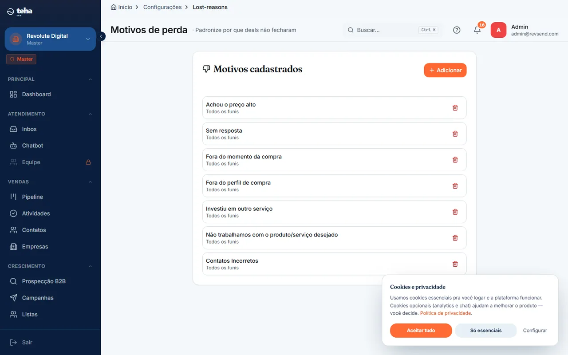Delete "Não trabalhamos com o produto" reason
The width and height of the screenshot is (568, 355).
coord(455,238)
